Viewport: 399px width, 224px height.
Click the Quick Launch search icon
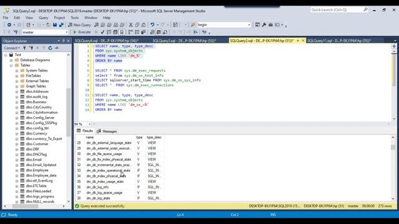click(366, 10)
